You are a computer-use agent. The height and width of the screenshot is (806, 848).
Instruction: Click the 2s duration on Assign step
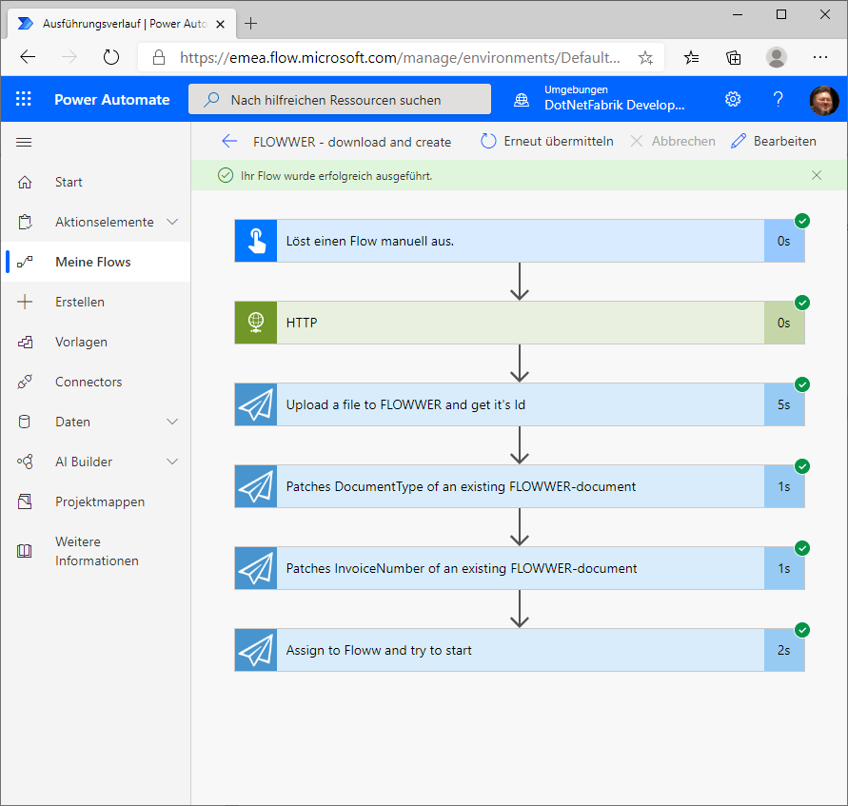784,650
